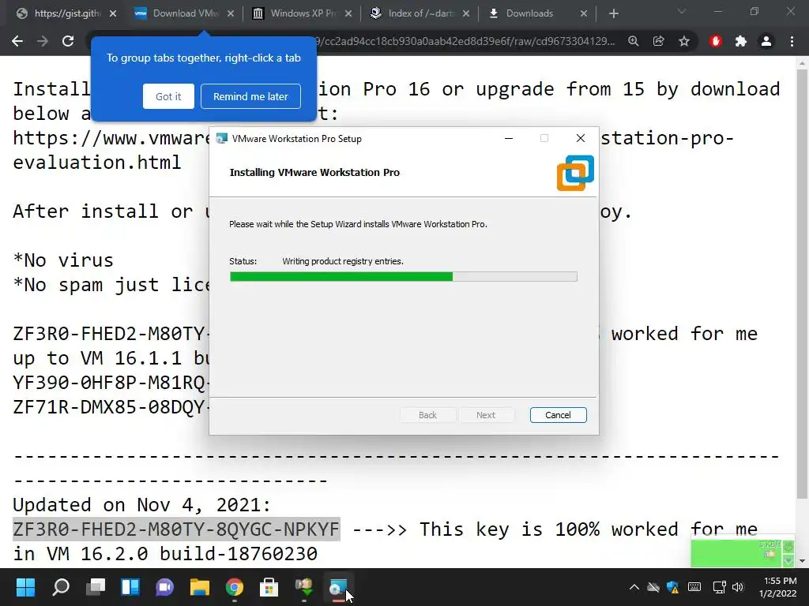Close the gist.github tab
The height and width of the screenshot is (606, 809).
(x=113, y=14)
